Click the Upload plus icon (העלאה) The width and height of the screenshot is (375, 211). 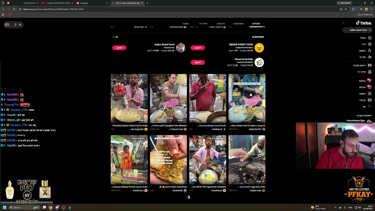370,94
